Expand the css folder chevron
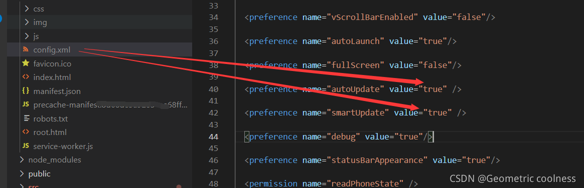Viewport: 584px width, 188px height. point(27,8)
